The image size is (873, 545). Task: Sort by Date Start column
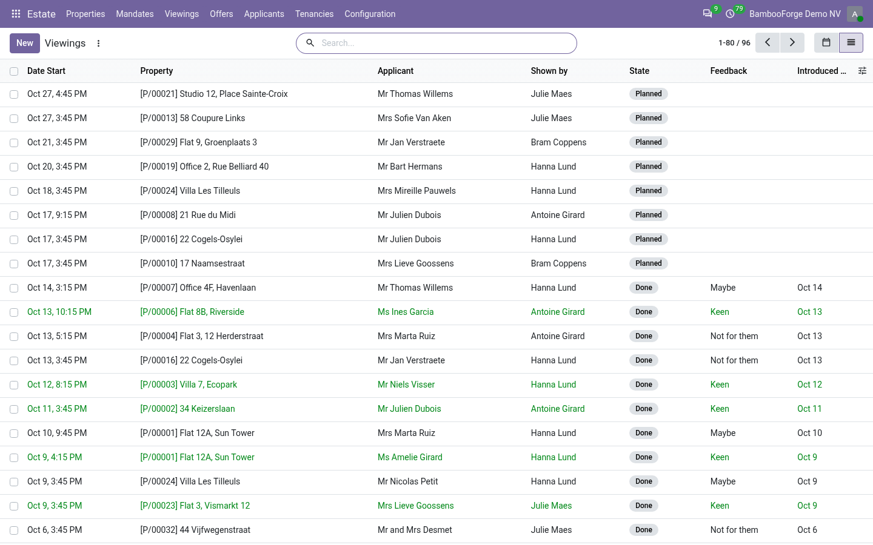(46, 71)
